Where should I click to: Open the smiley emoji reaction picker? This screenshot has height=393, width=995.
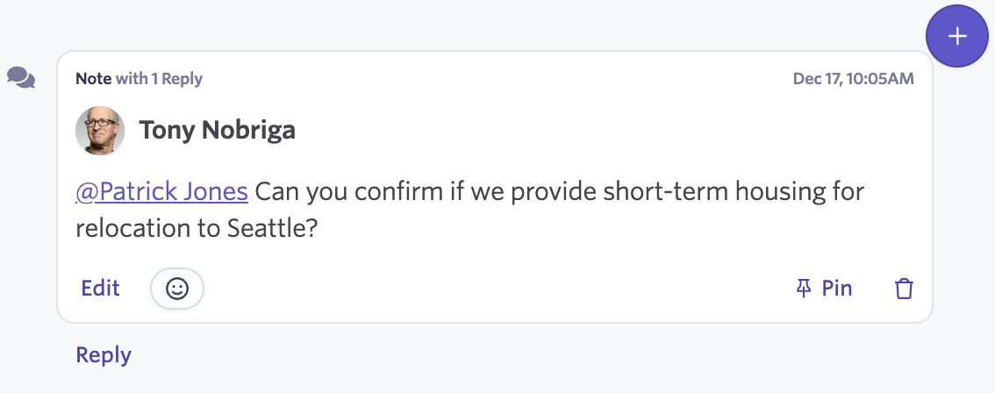[177, 289]
